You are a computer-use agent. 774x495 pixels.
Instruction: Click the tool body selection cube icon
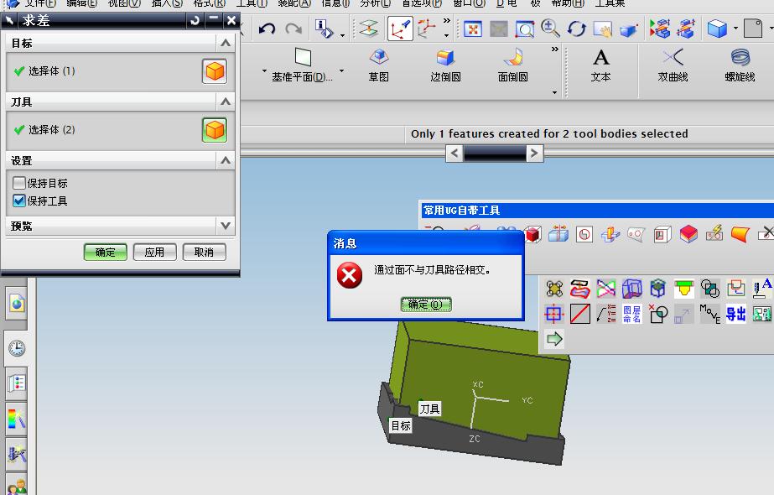pyautogui.click(x=215, y=130)
